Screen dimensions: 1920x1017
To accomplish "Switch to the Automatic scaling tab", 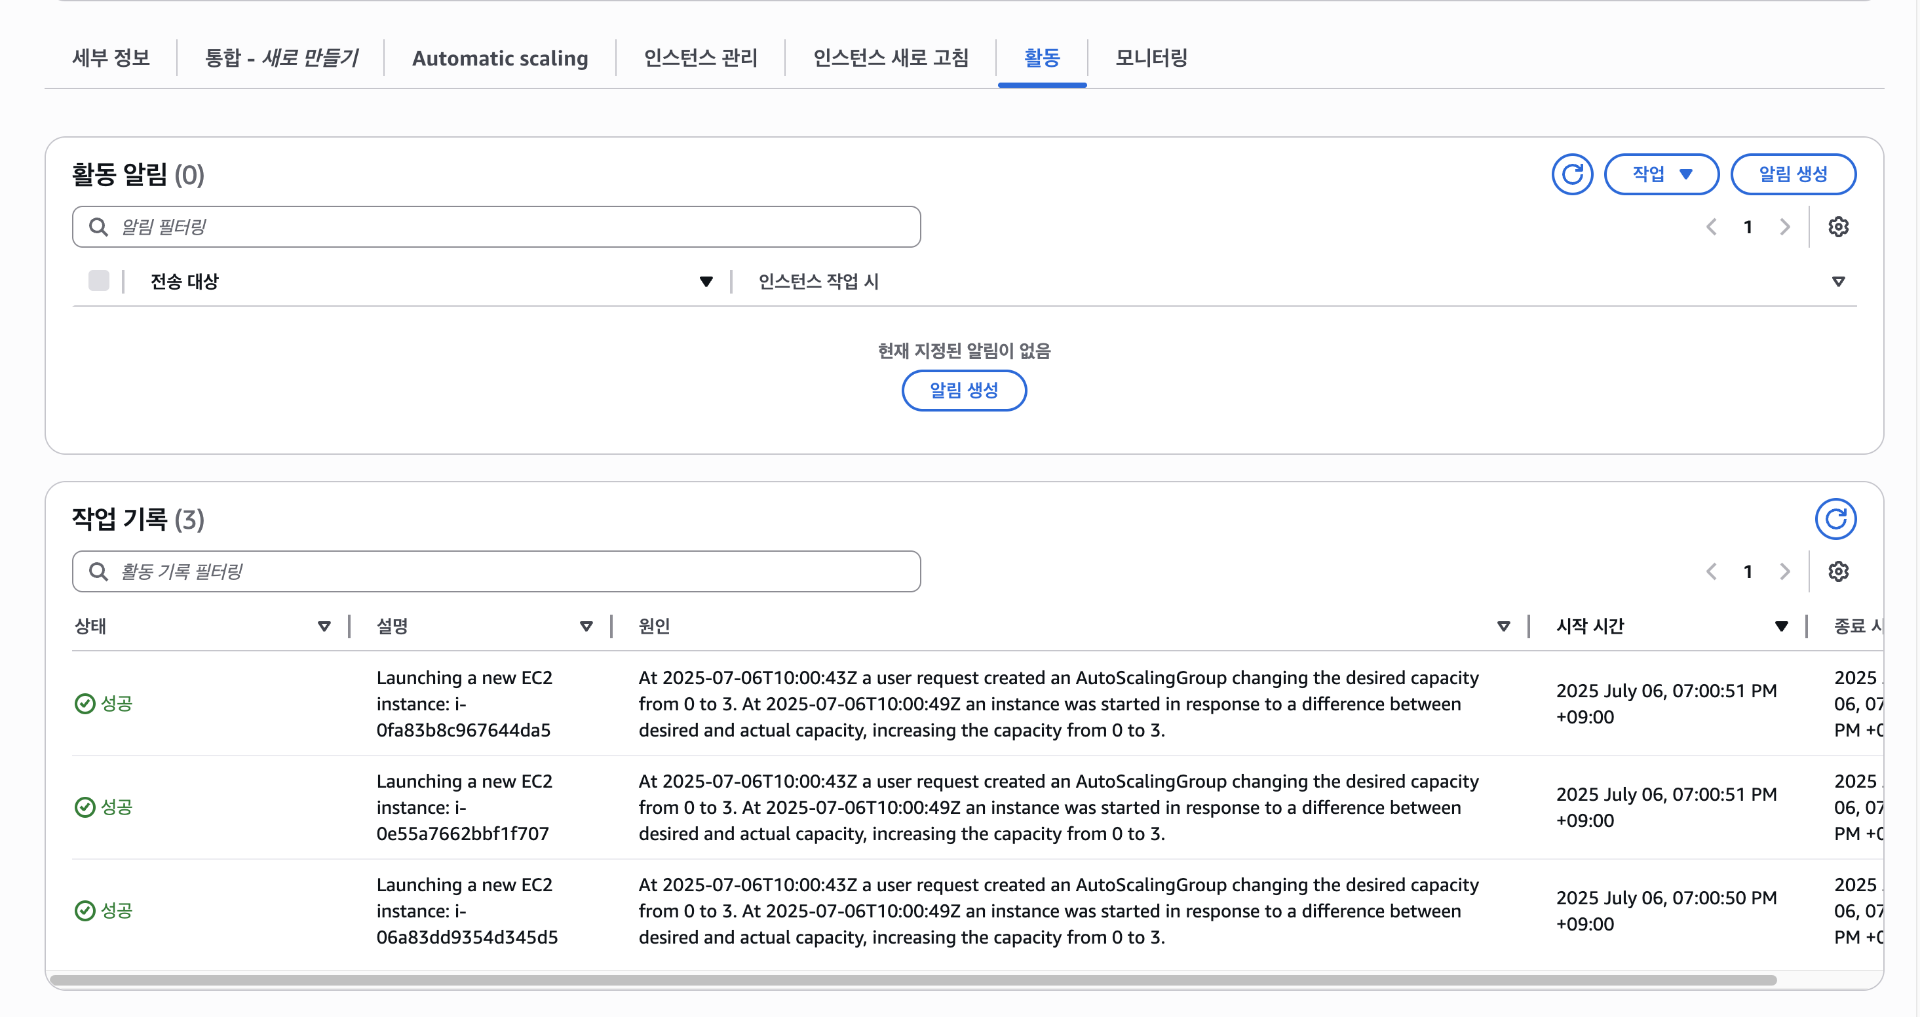I will pyautogui.click(x=499, y=58).
